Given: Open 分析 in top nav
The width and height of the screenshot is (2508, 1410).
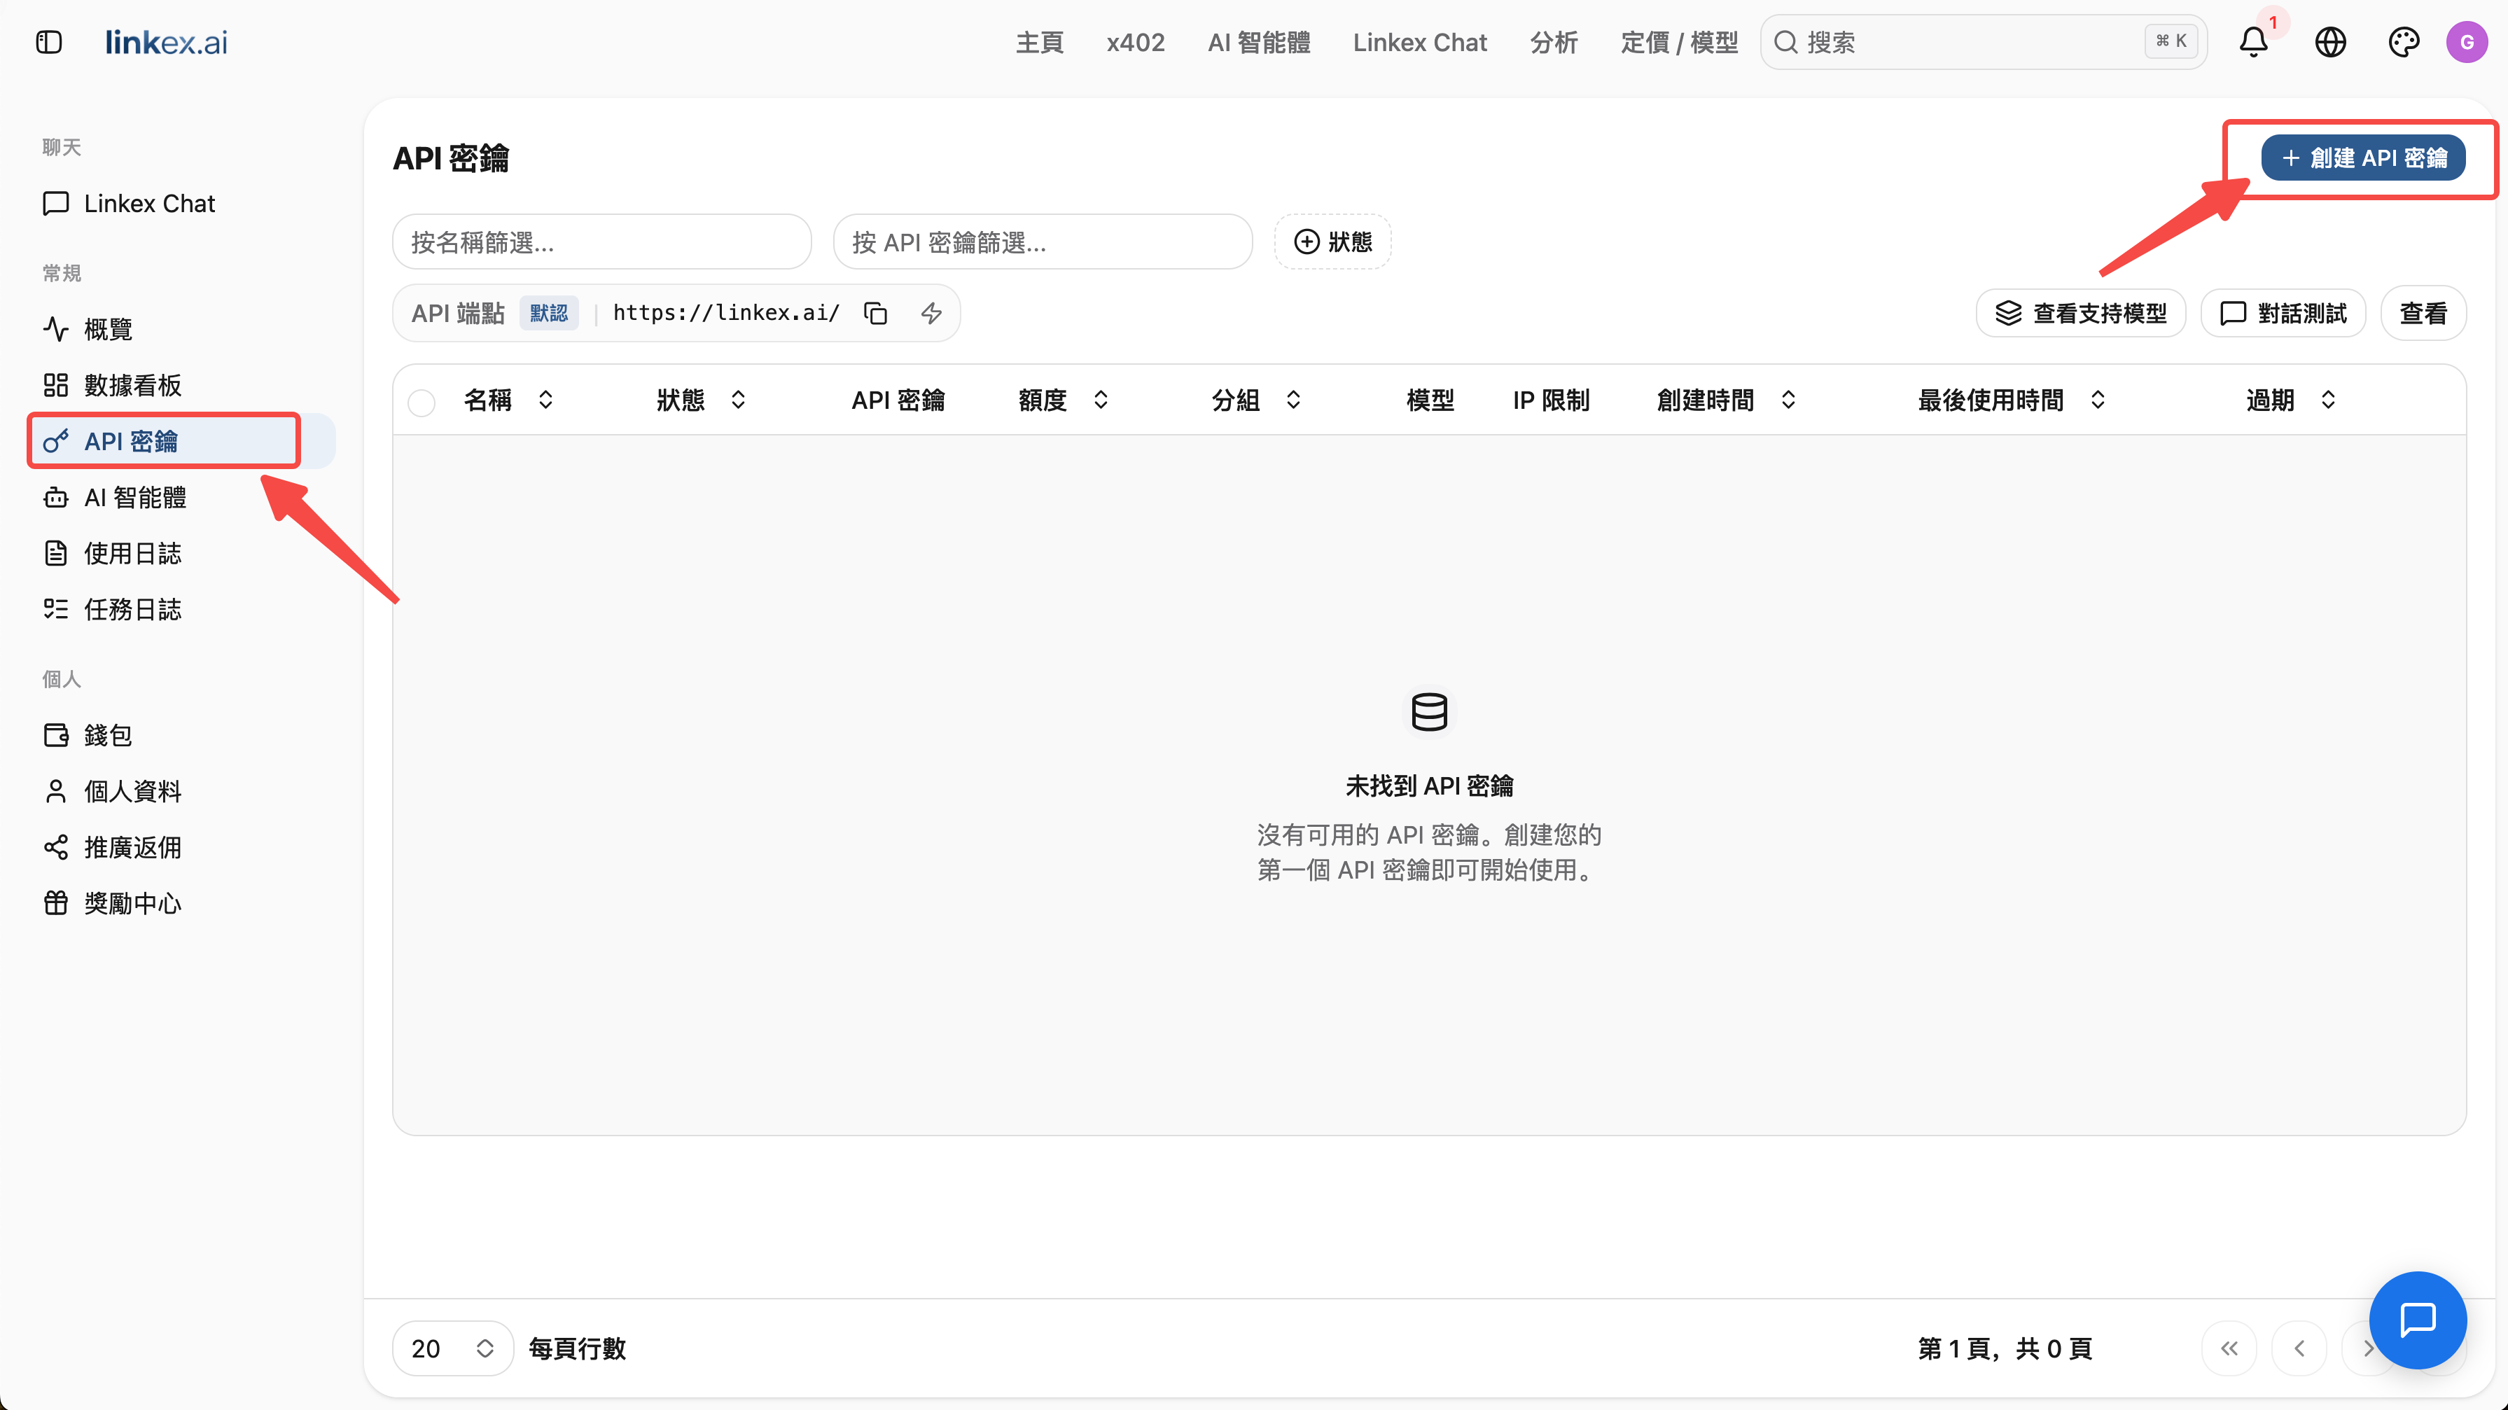Looking at the screenshot, I should 1553,42.
